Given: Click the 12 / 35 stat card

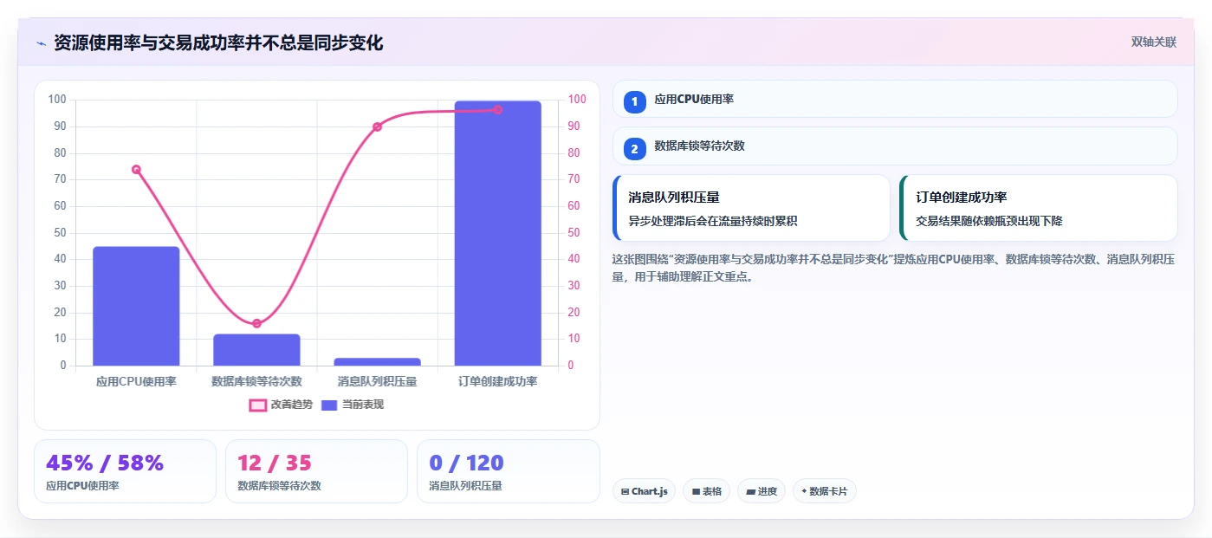Looking at the screenshot, I should 316,471.
